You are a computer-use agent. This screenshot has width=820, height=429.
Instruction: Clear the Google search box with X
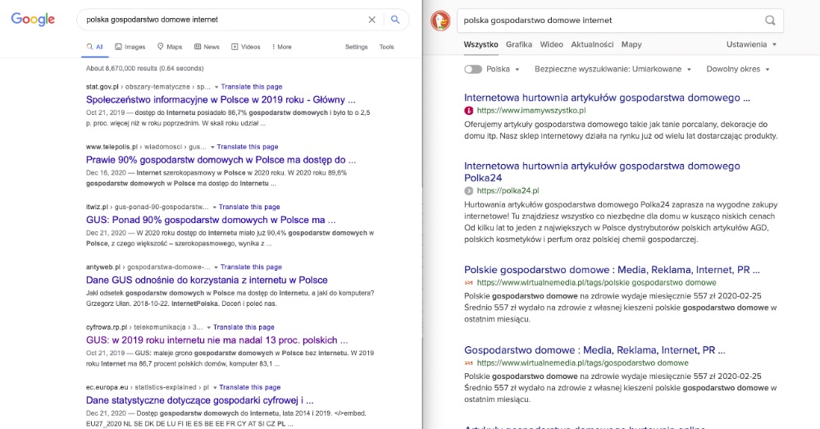point(371,20)
